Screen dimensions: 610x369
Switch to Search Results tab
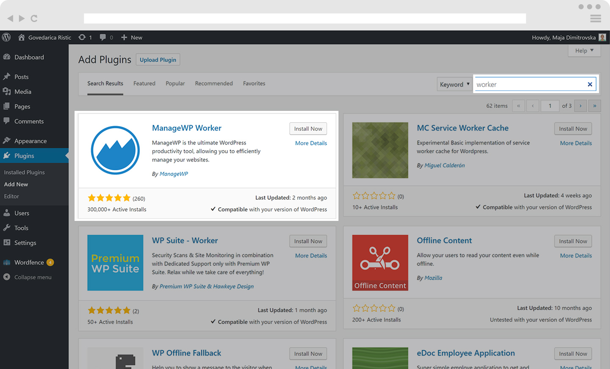point(105,83)
